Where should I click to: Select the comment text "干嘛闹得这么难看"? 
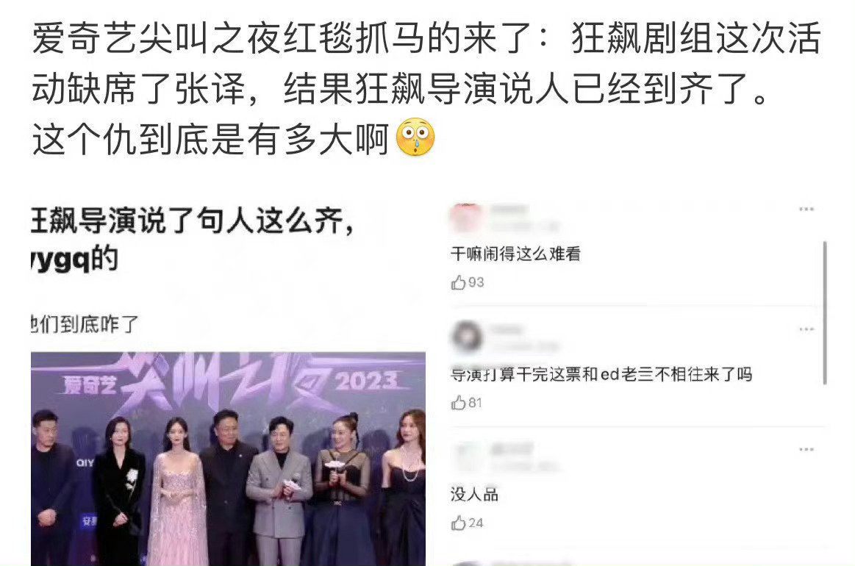coord(515,254)
